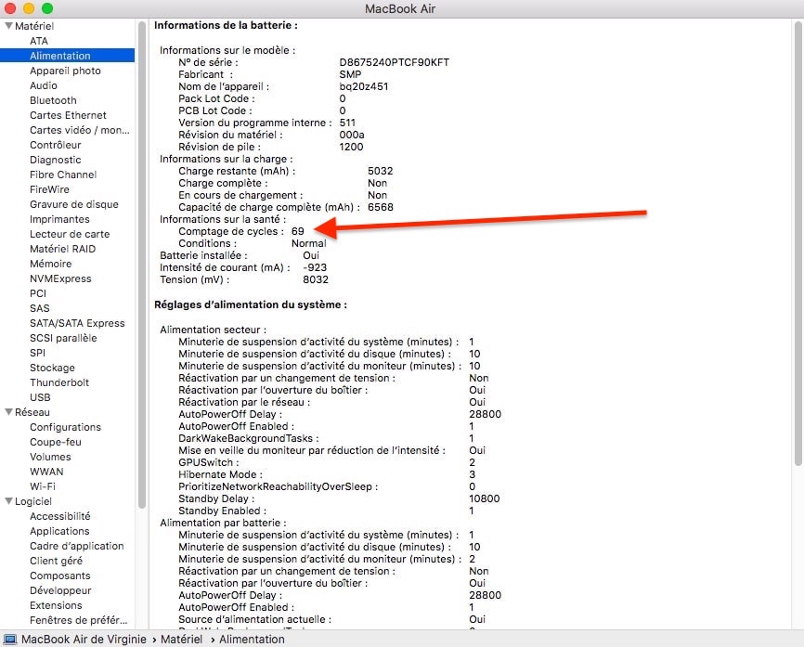Select the Réseau category label
The width and height of the screenshot is (804, 647).
click(32, 413)
